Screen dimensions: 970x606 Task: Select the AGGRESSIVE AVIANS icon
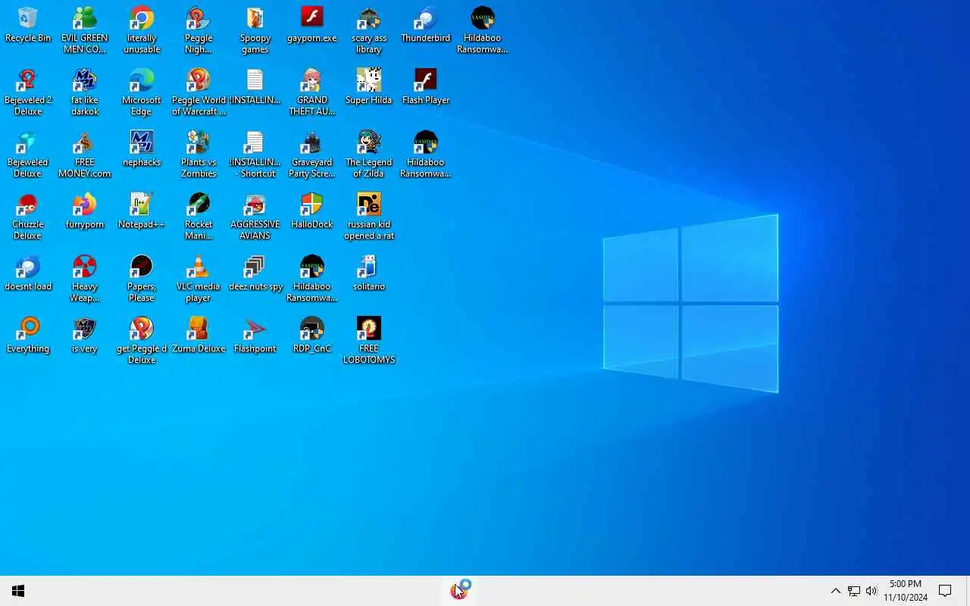click(x=255, y=217)
